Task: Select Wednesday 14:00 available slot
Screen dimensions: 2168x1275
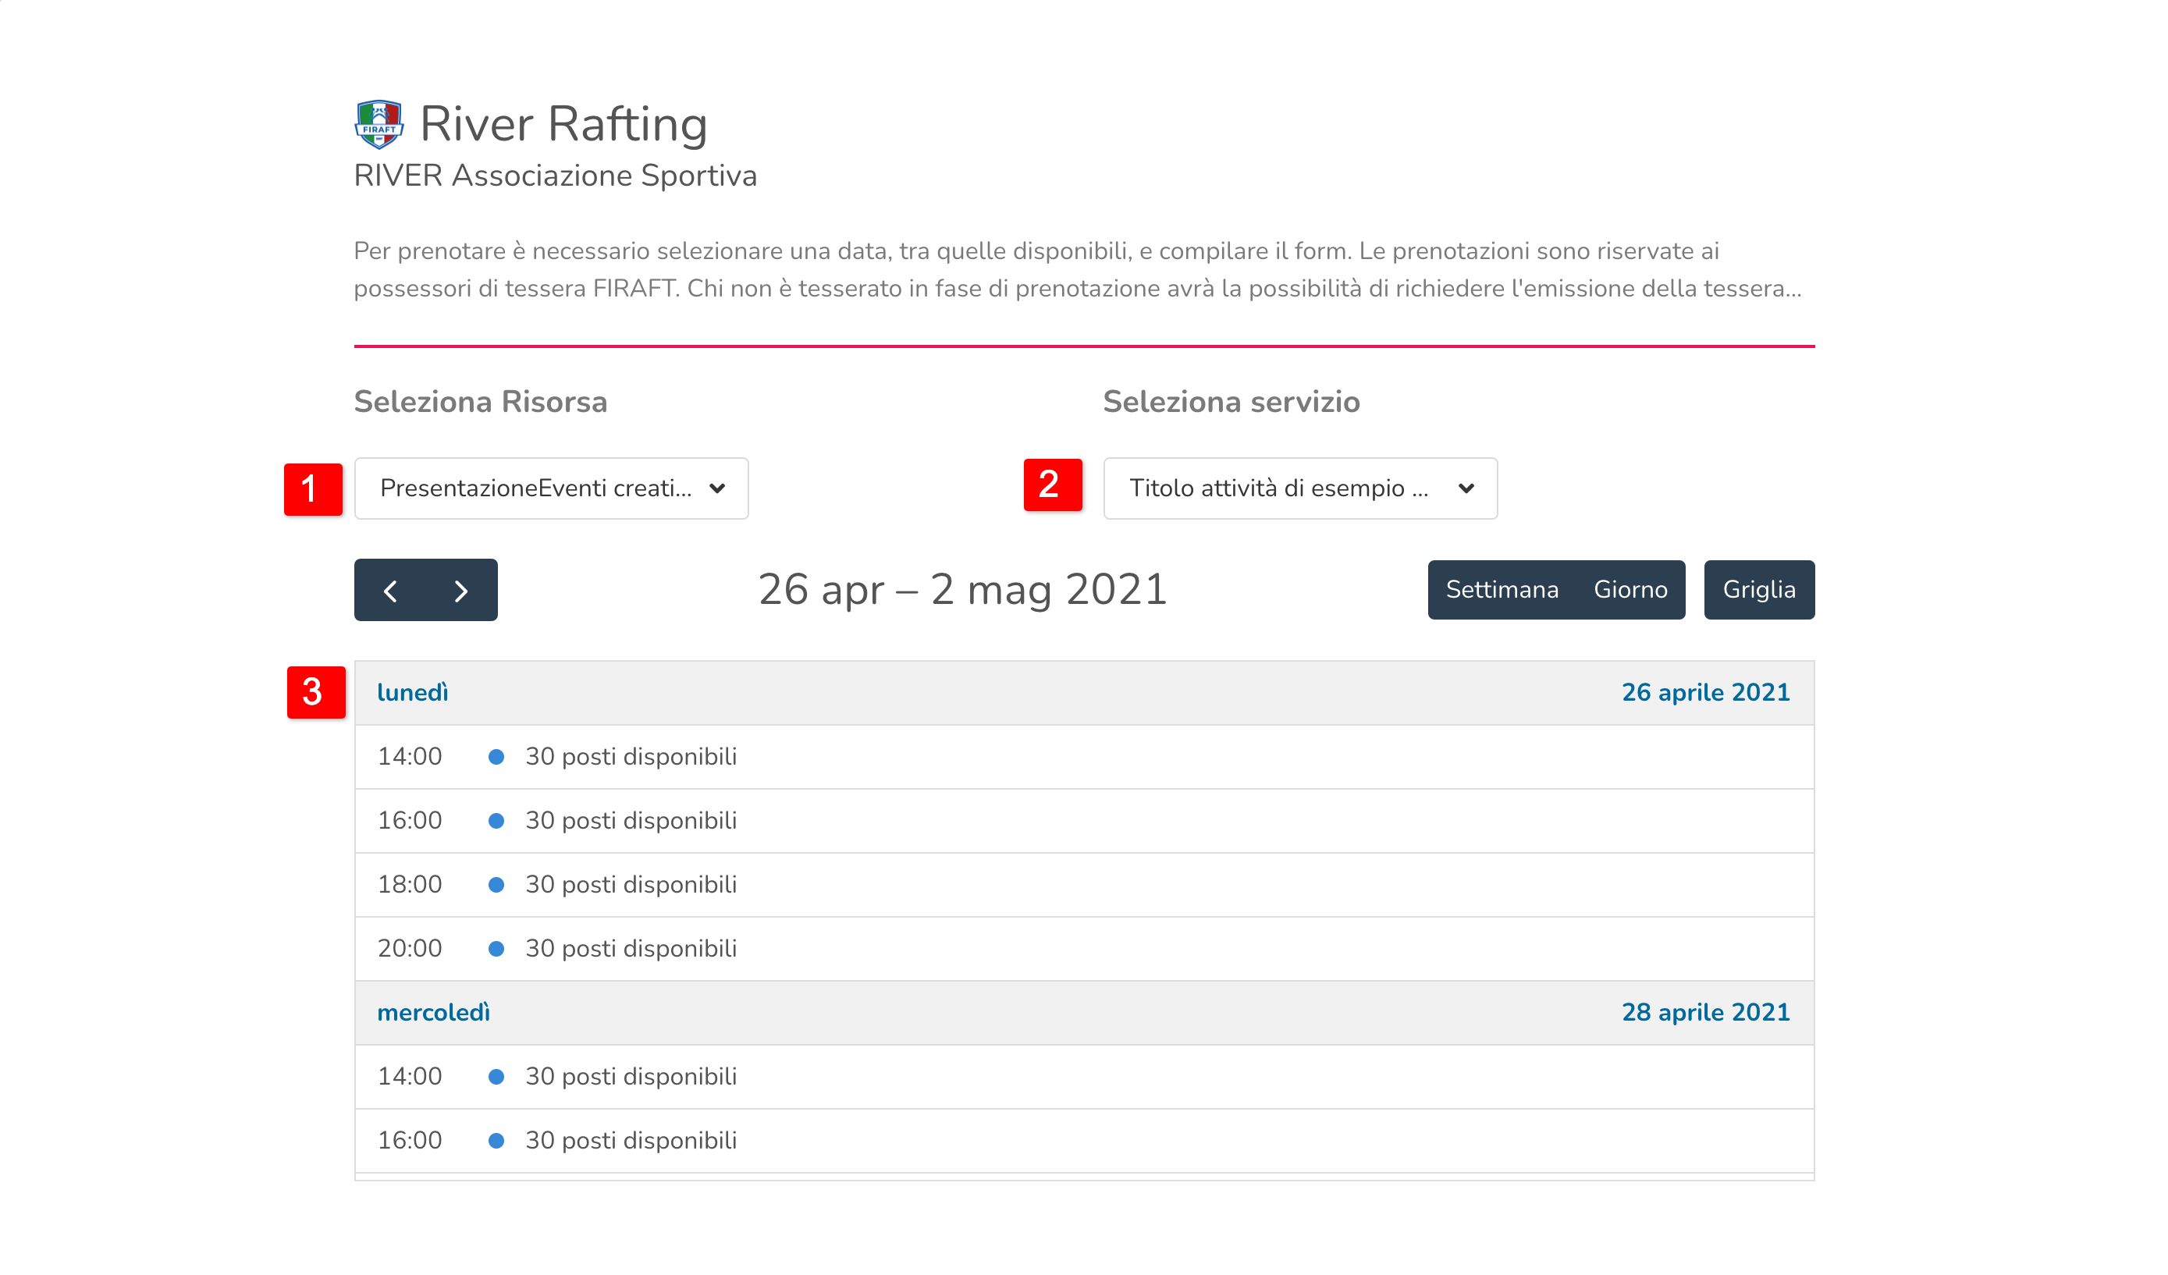Action: [x=631, y=1076]
